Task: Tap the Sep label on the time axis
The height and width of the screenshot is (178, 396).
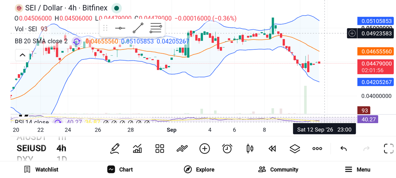Action: pos(172,130)
